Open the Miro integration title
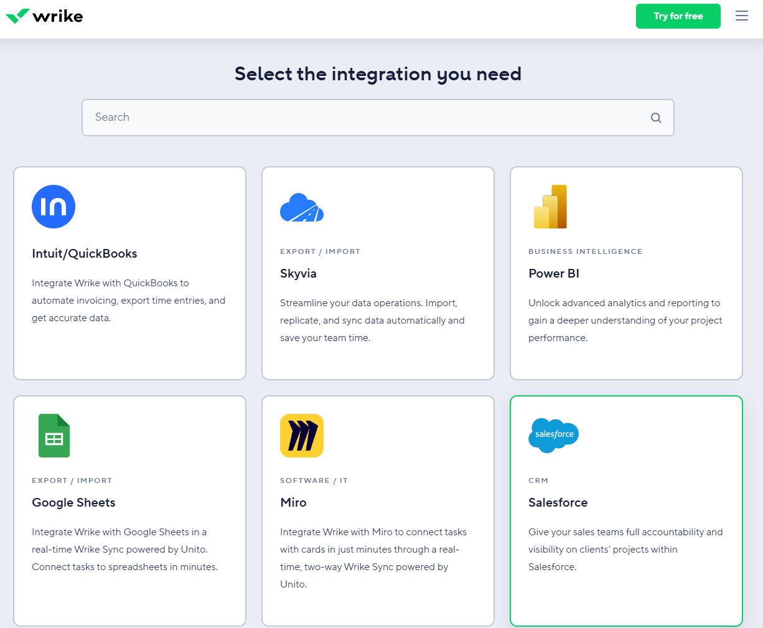This screenshot has height=628, width=763. click(x=293, y=502)
